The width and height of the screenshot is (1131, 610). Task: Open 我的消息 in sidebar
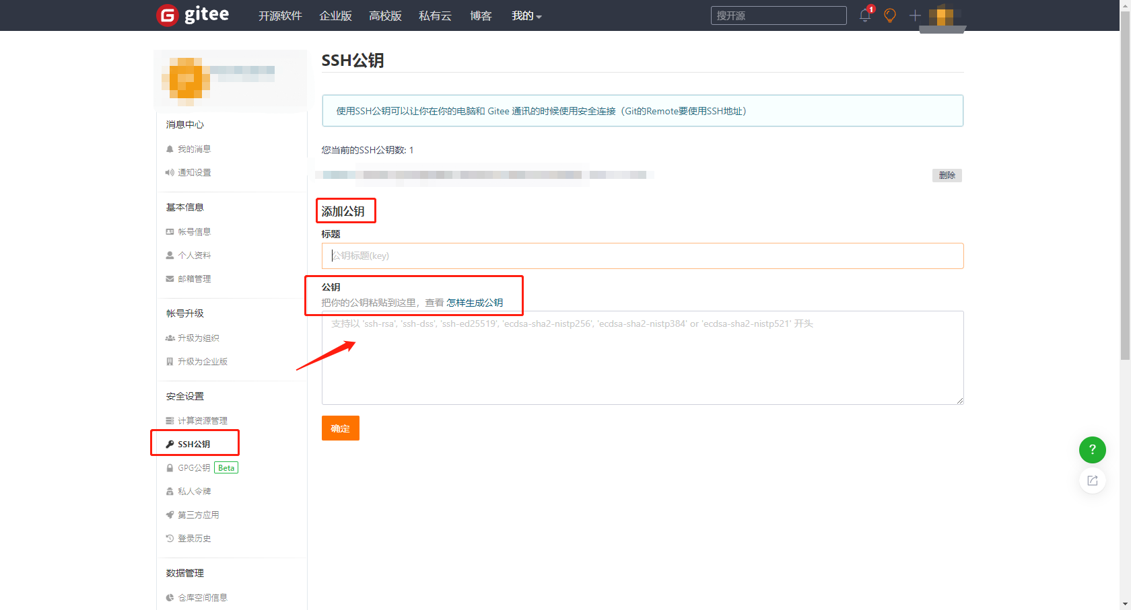click(x=188, y=149)
